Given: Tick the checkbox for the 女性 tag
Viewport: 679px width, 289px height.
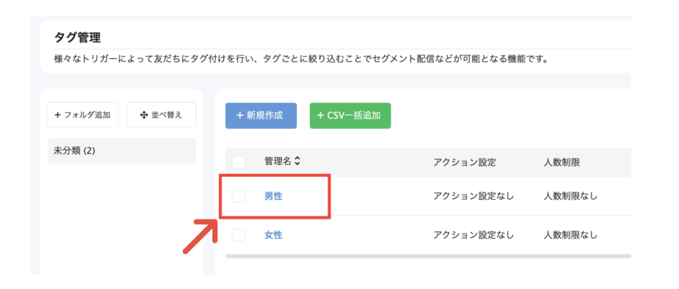Looking at the screenshot, I should coord(238,235).
